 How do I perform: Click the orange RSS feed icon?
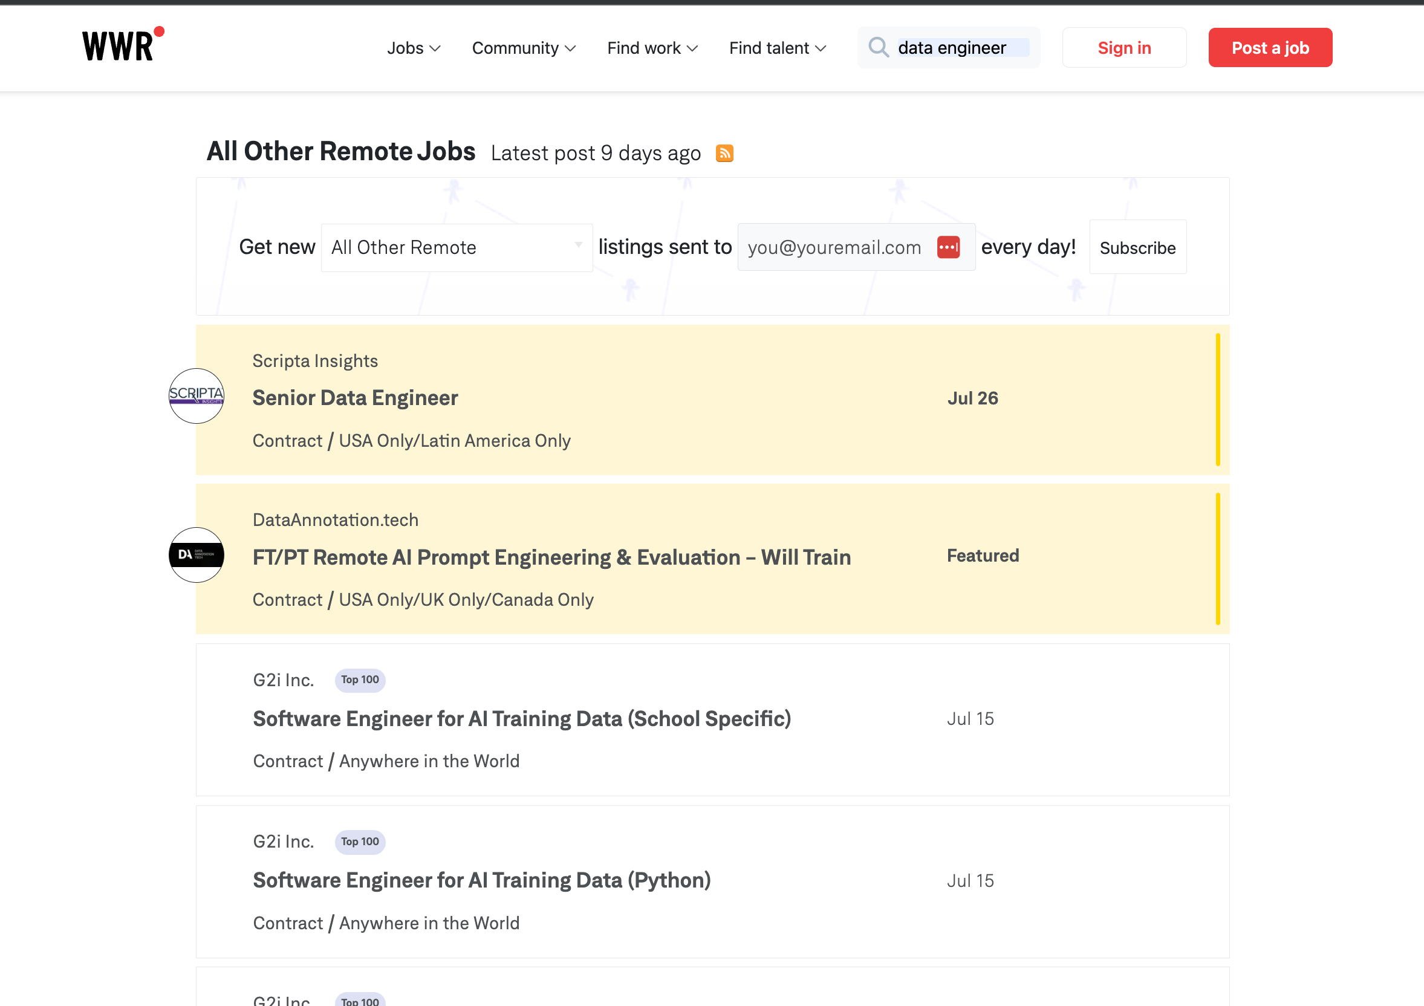tap(724, 153)
